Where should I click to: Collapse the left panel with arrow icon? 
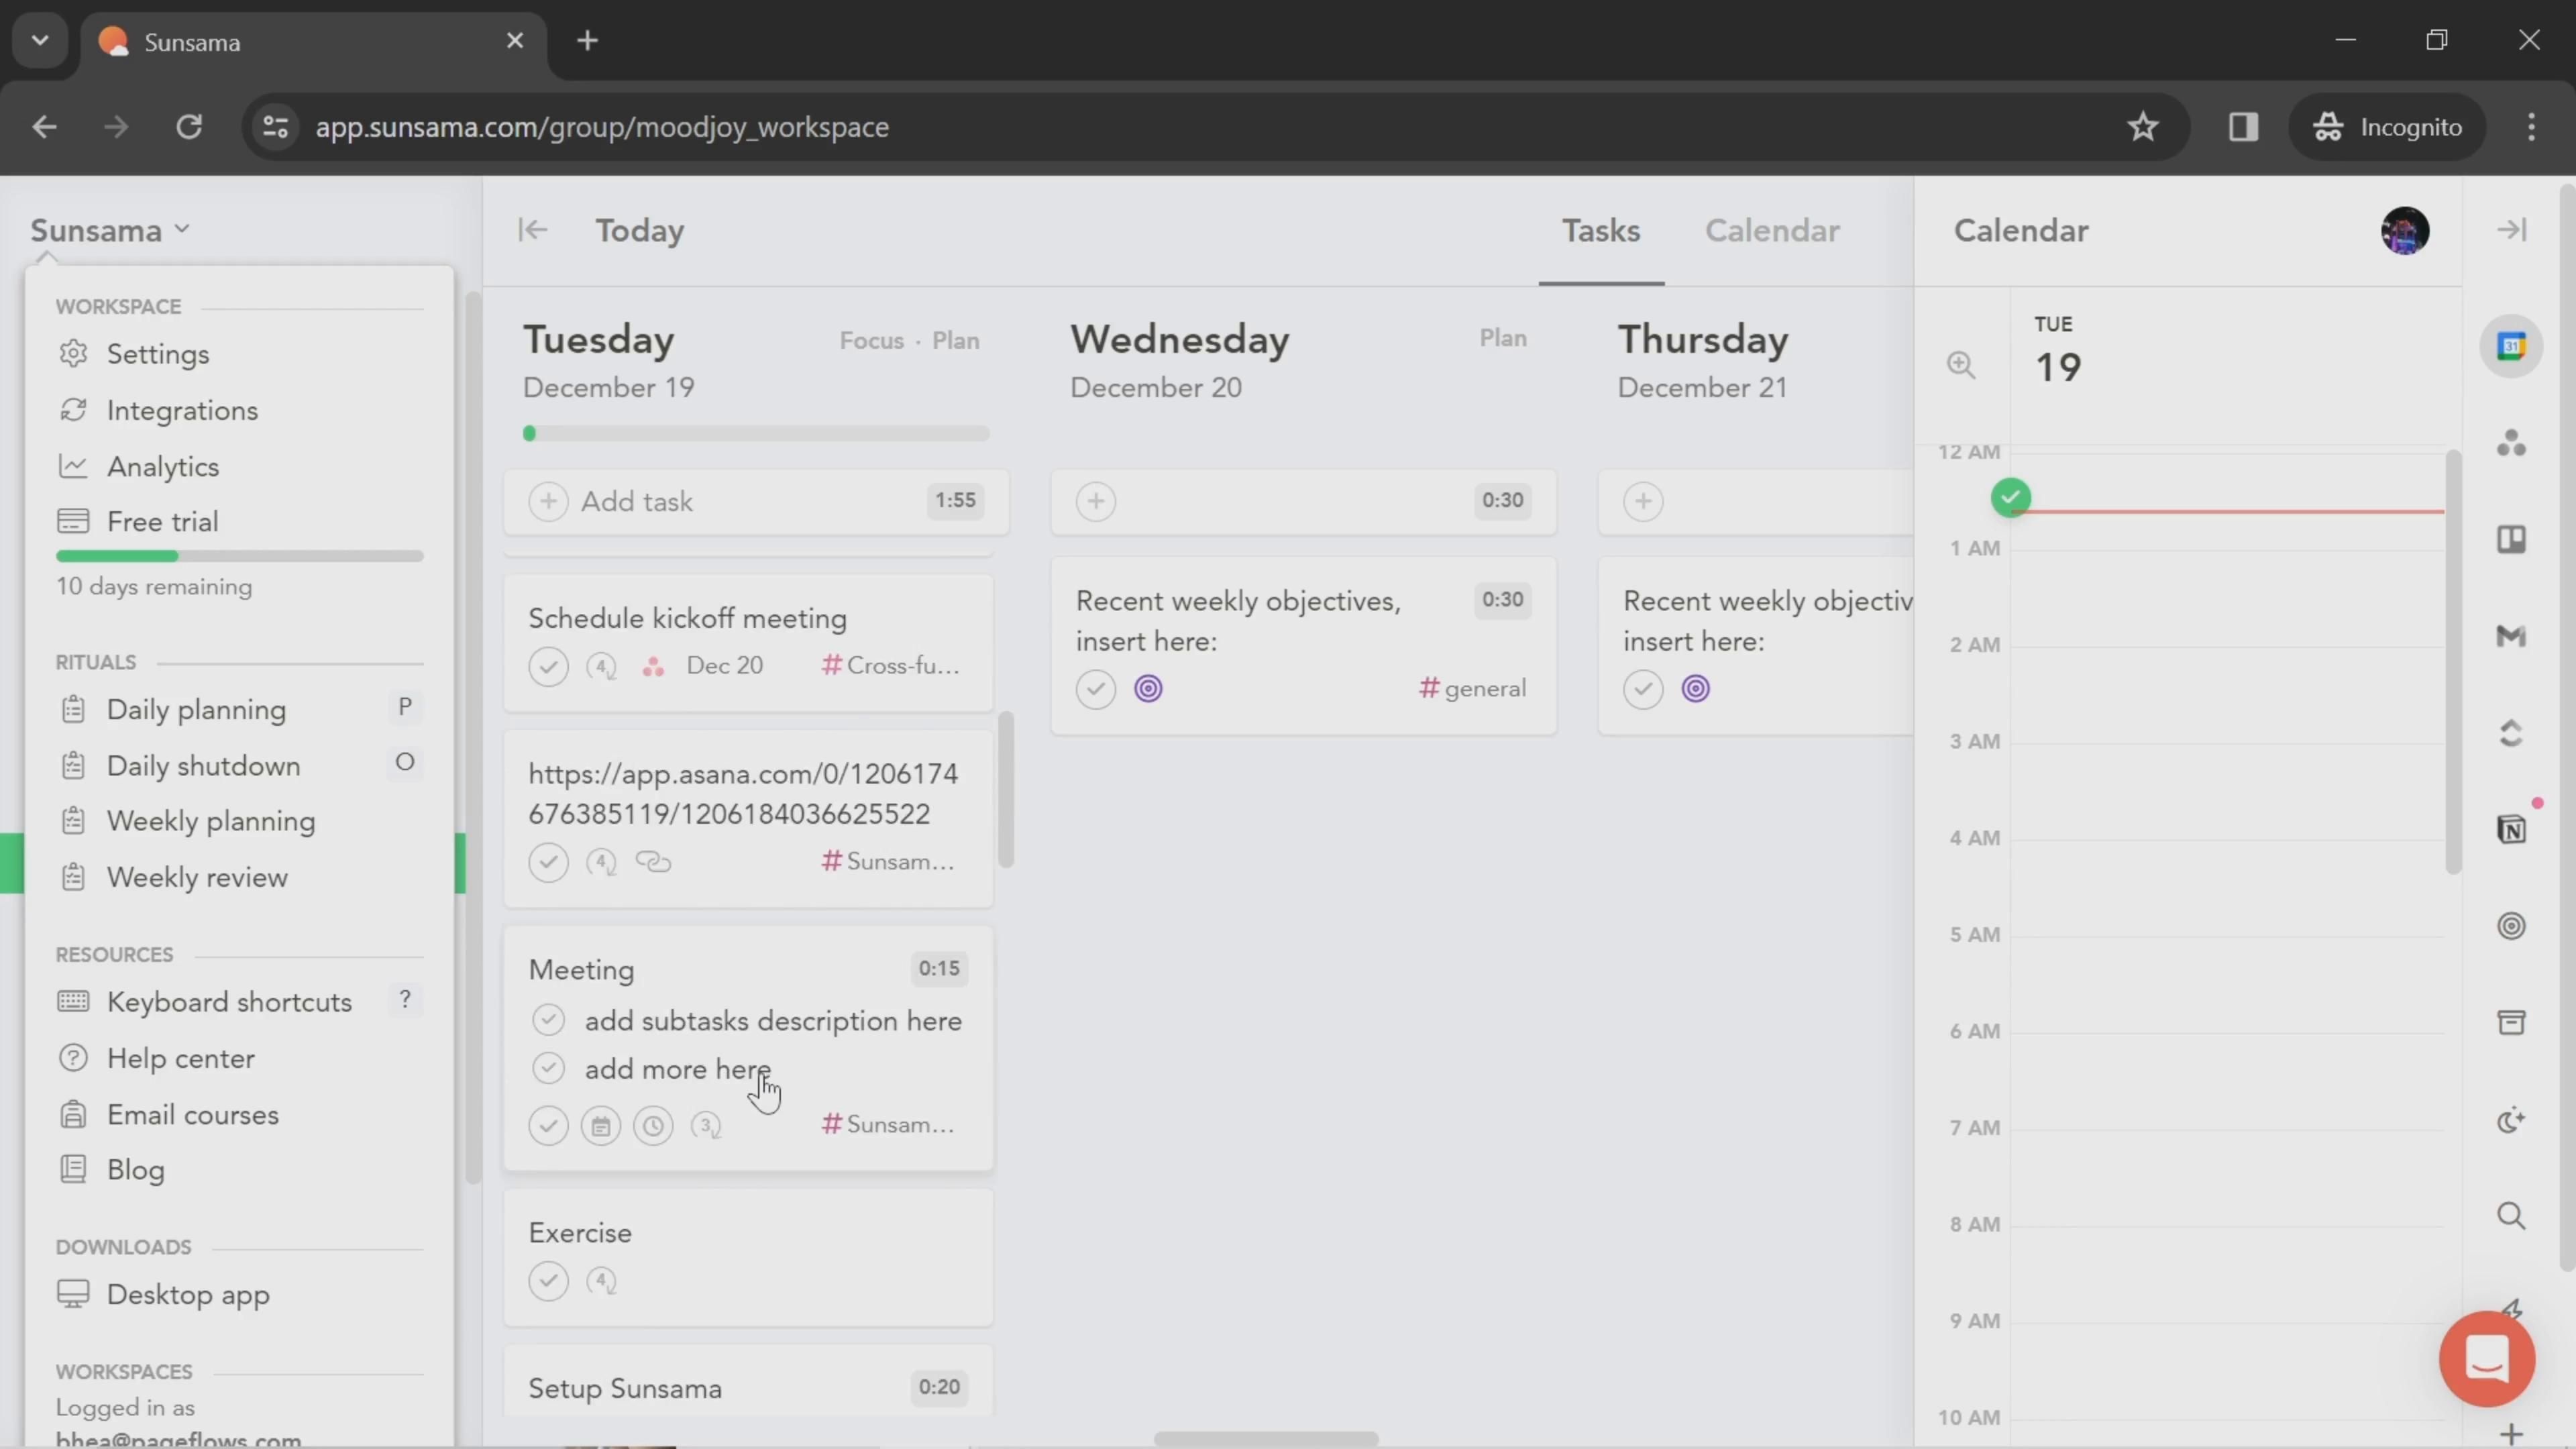532,231
